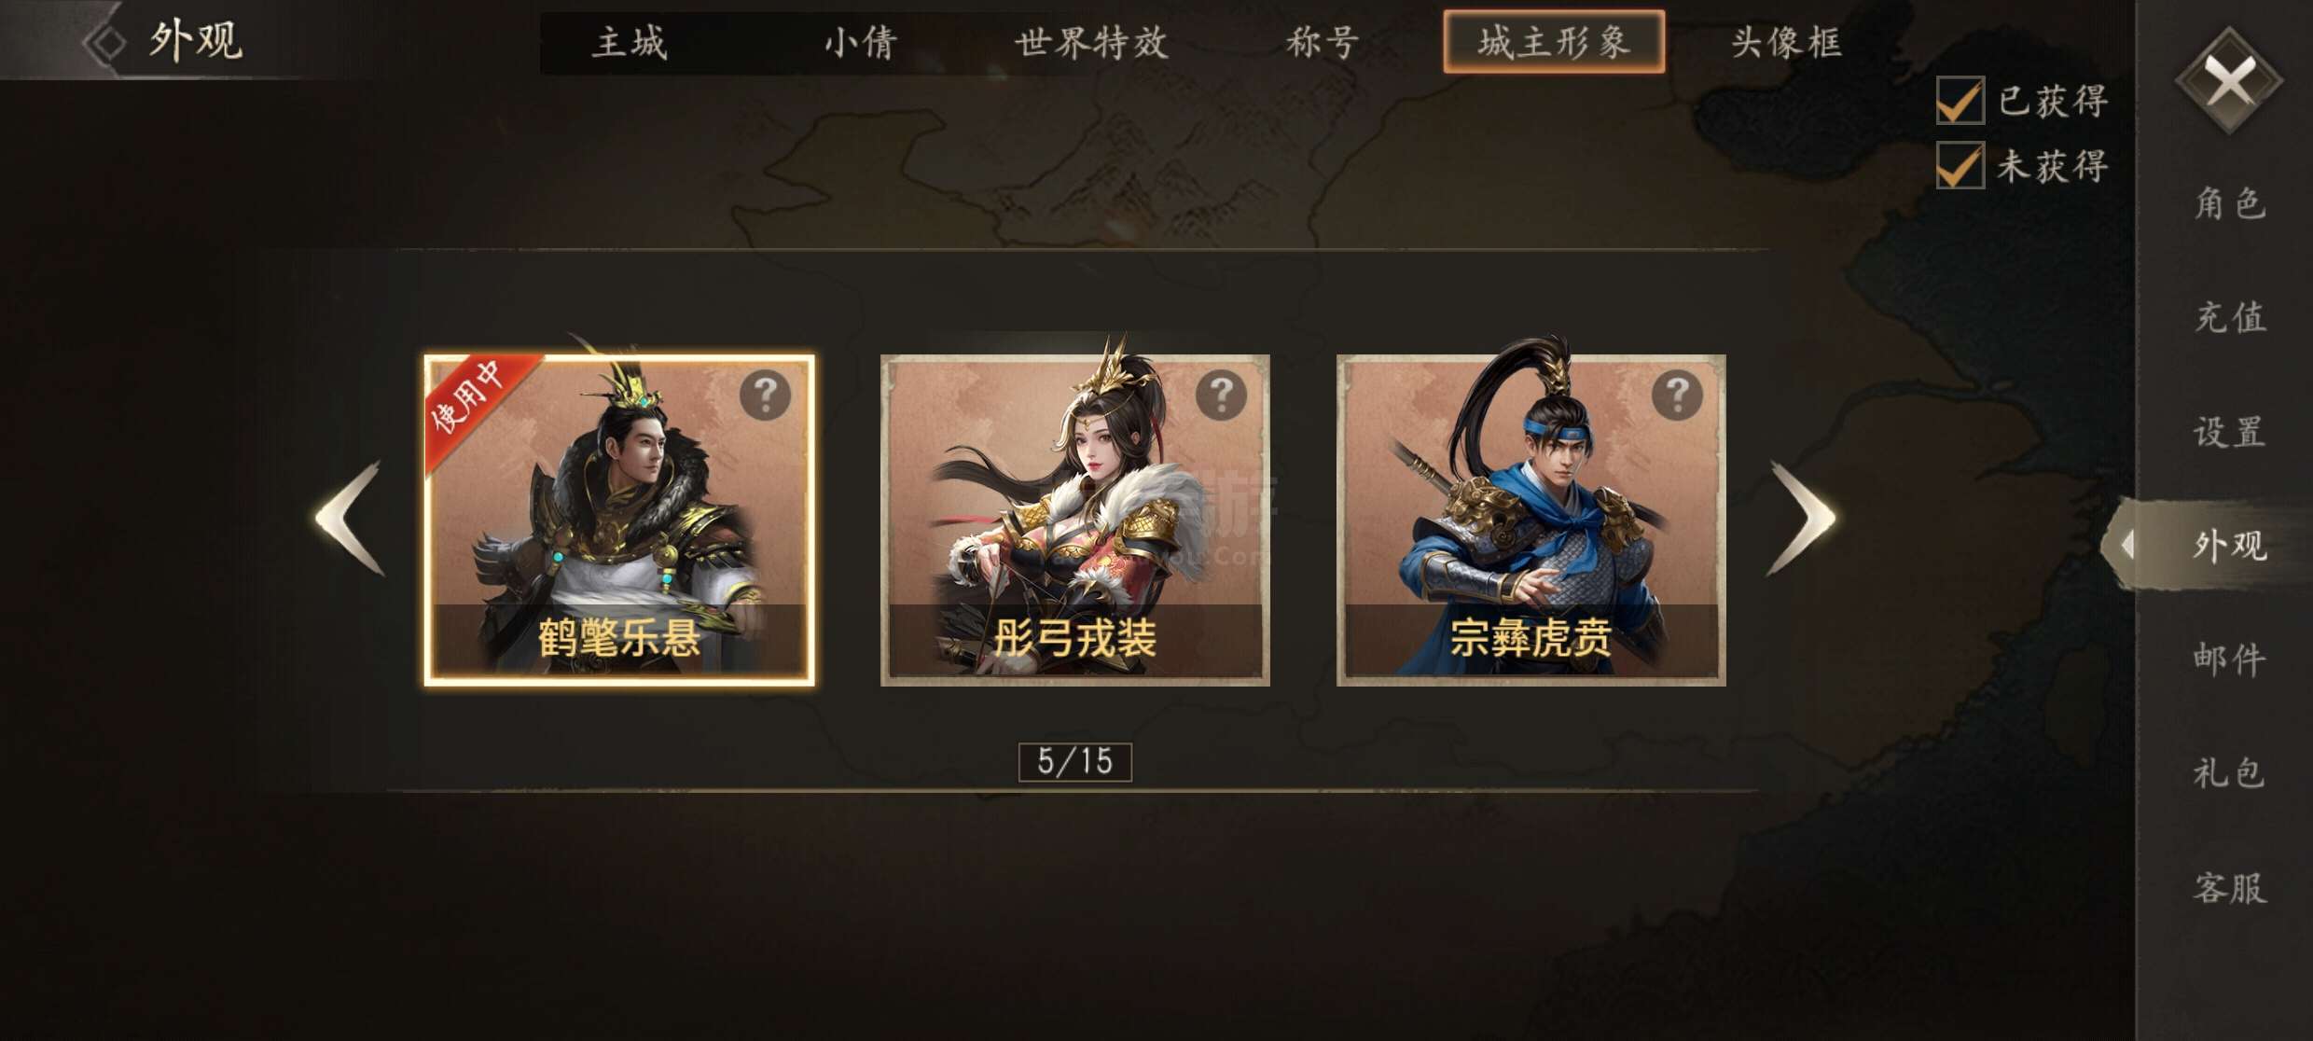
Task: Open the 称号 tab
Action: (x=1323, y=42)
